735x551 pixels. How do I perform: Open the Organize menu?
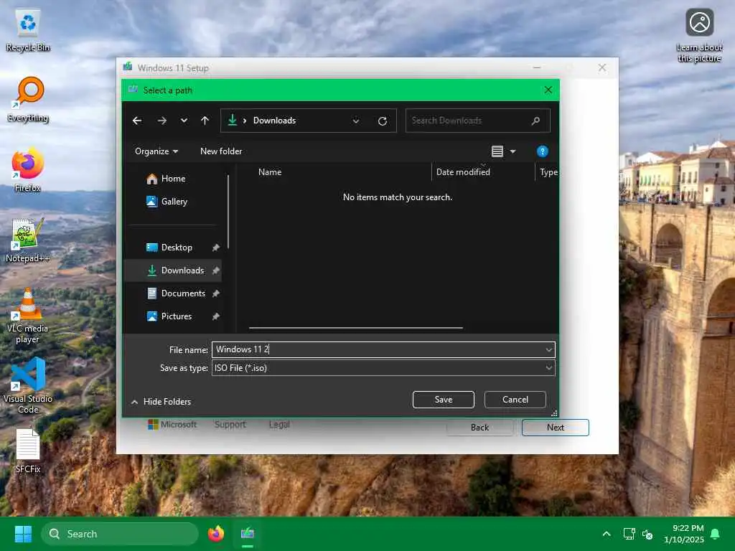tap(156, 151)
